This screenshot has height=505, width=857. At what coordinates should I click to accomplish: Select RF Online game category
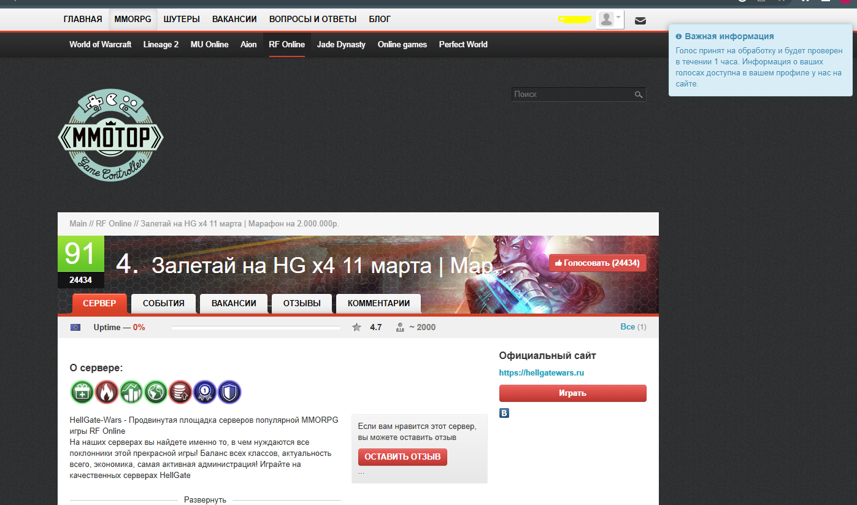point(286,44)
